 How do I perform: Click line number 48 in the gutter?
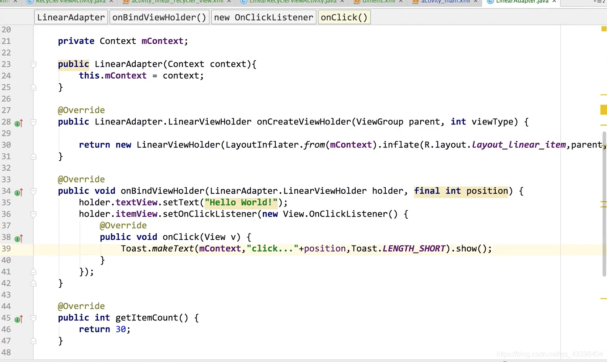pos(6,352)
